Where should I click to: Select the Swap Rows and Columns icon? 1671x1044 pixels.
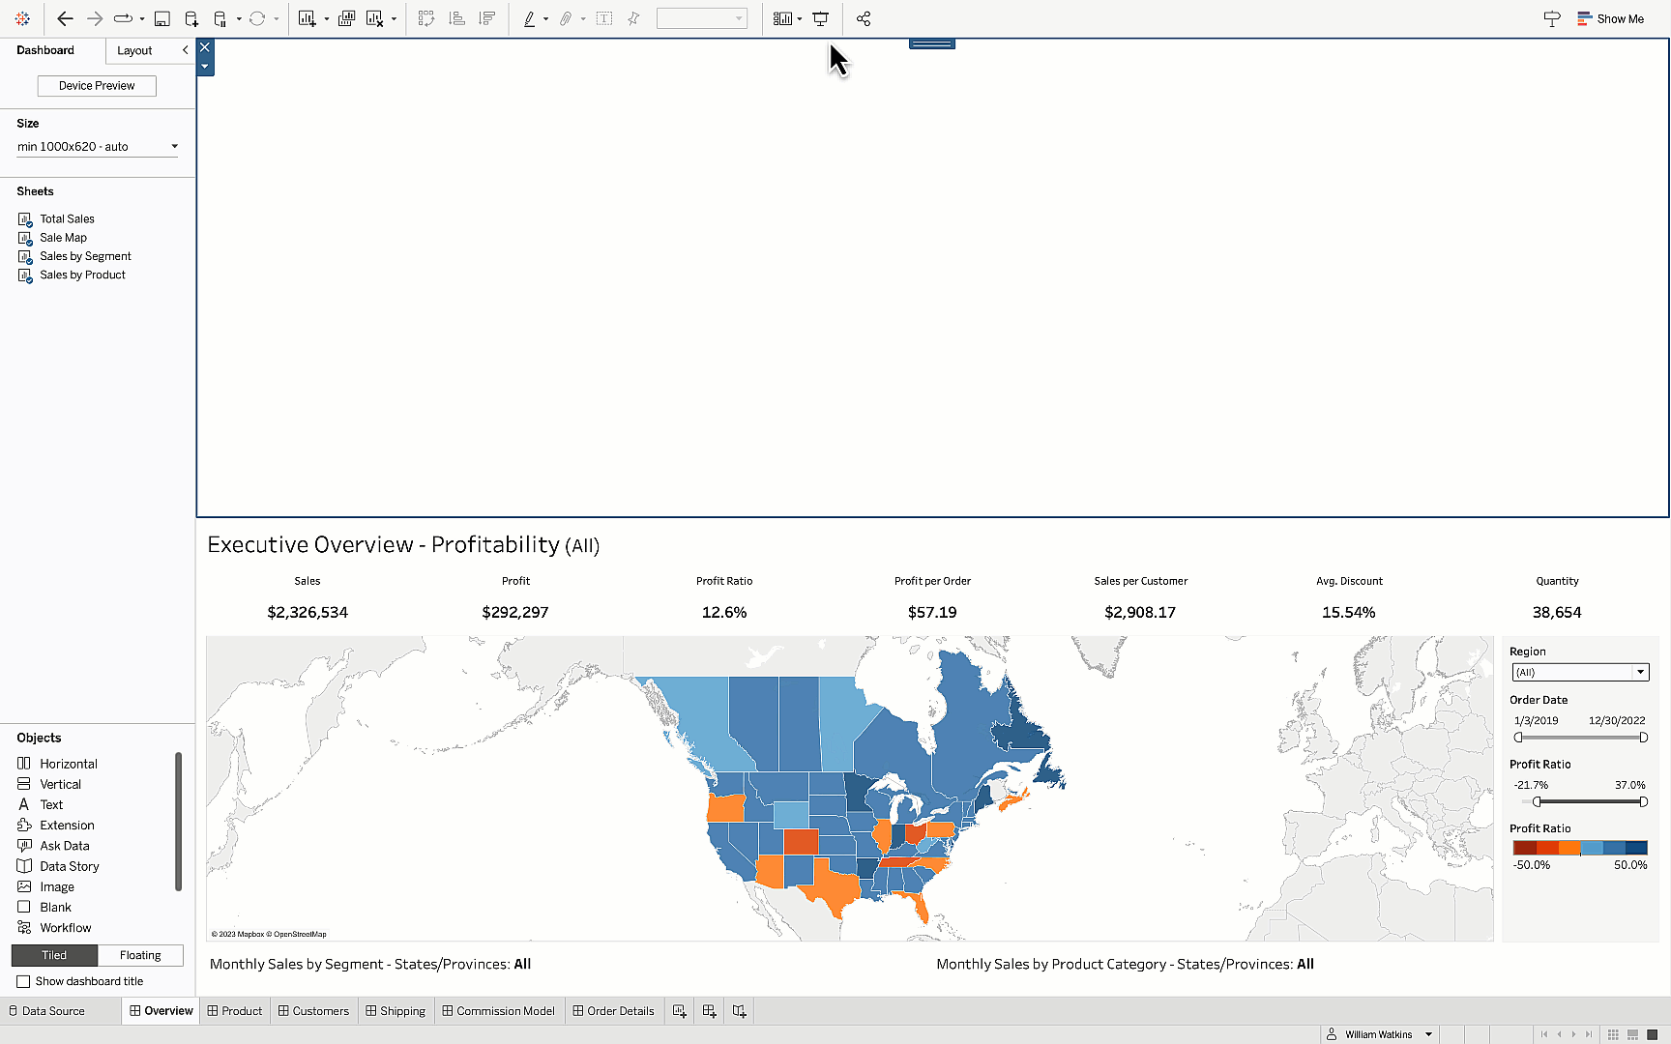click(425, 18)
